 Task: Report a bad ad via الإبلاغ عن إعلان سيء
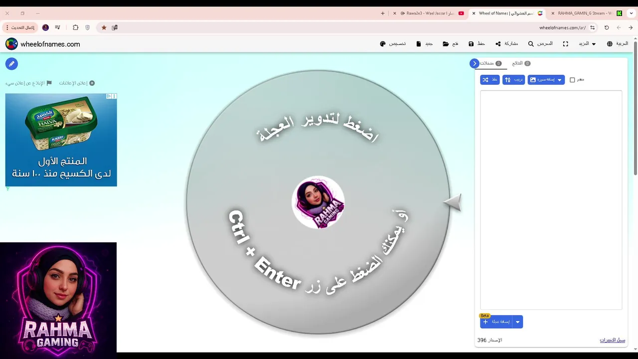click(28, 83)
